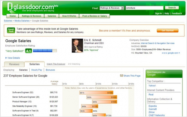The width and height of the screenshot is (187, 117).
Task: Click the envelope icon beside Share This Page
Action: (x=122, y=76)
